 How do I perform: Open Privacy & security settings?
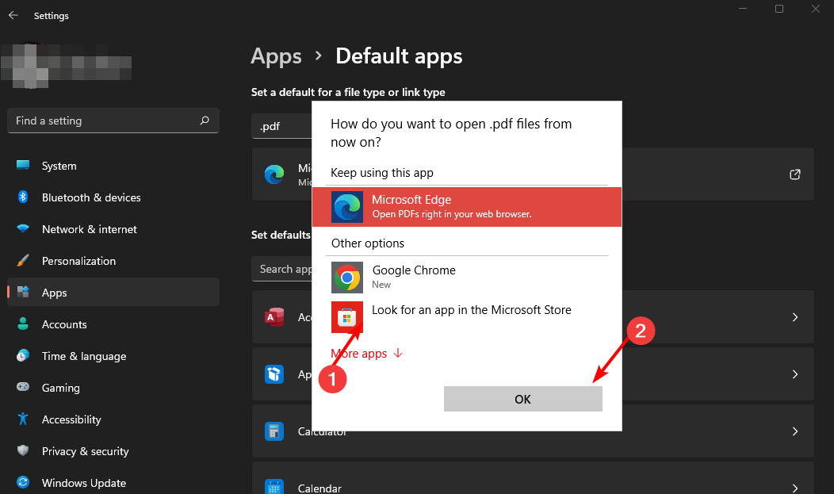(x=113, y=451)
